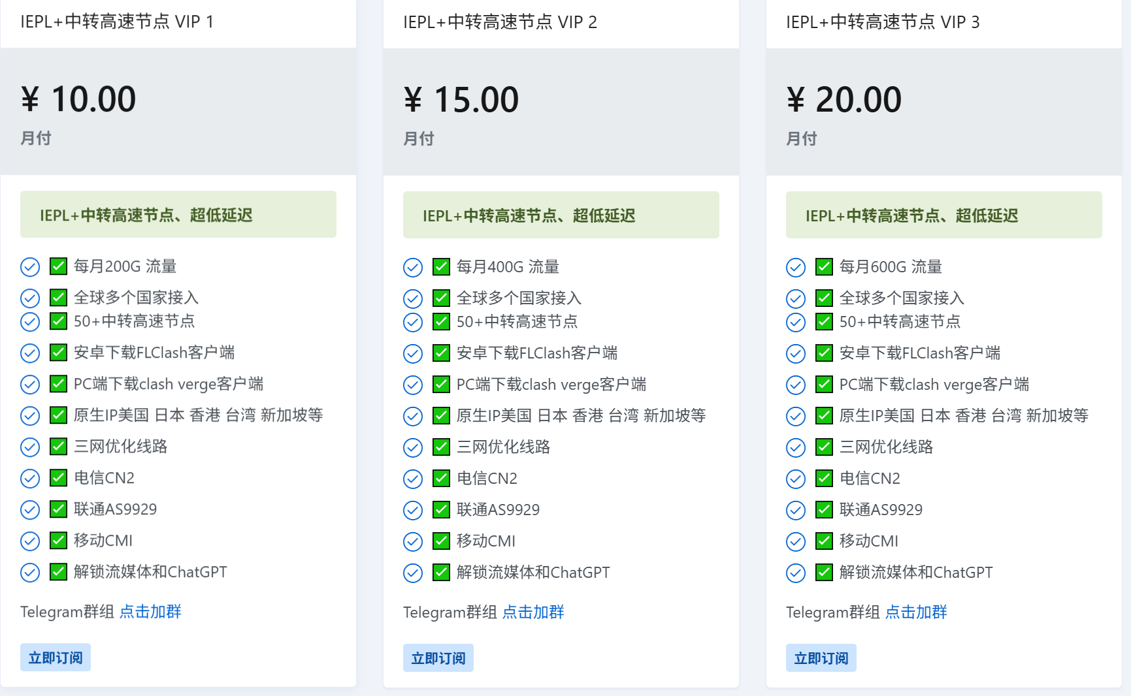Viewport: 1131px width, 696px height.
Task: Click circle check icon next to VIP 3 移动CMI
Action: click(796, 542)
